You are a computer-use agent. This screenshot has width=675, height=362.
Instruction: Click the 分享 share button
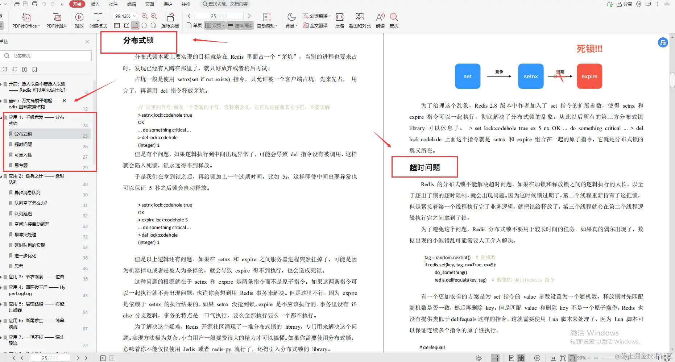pos(624,4)
